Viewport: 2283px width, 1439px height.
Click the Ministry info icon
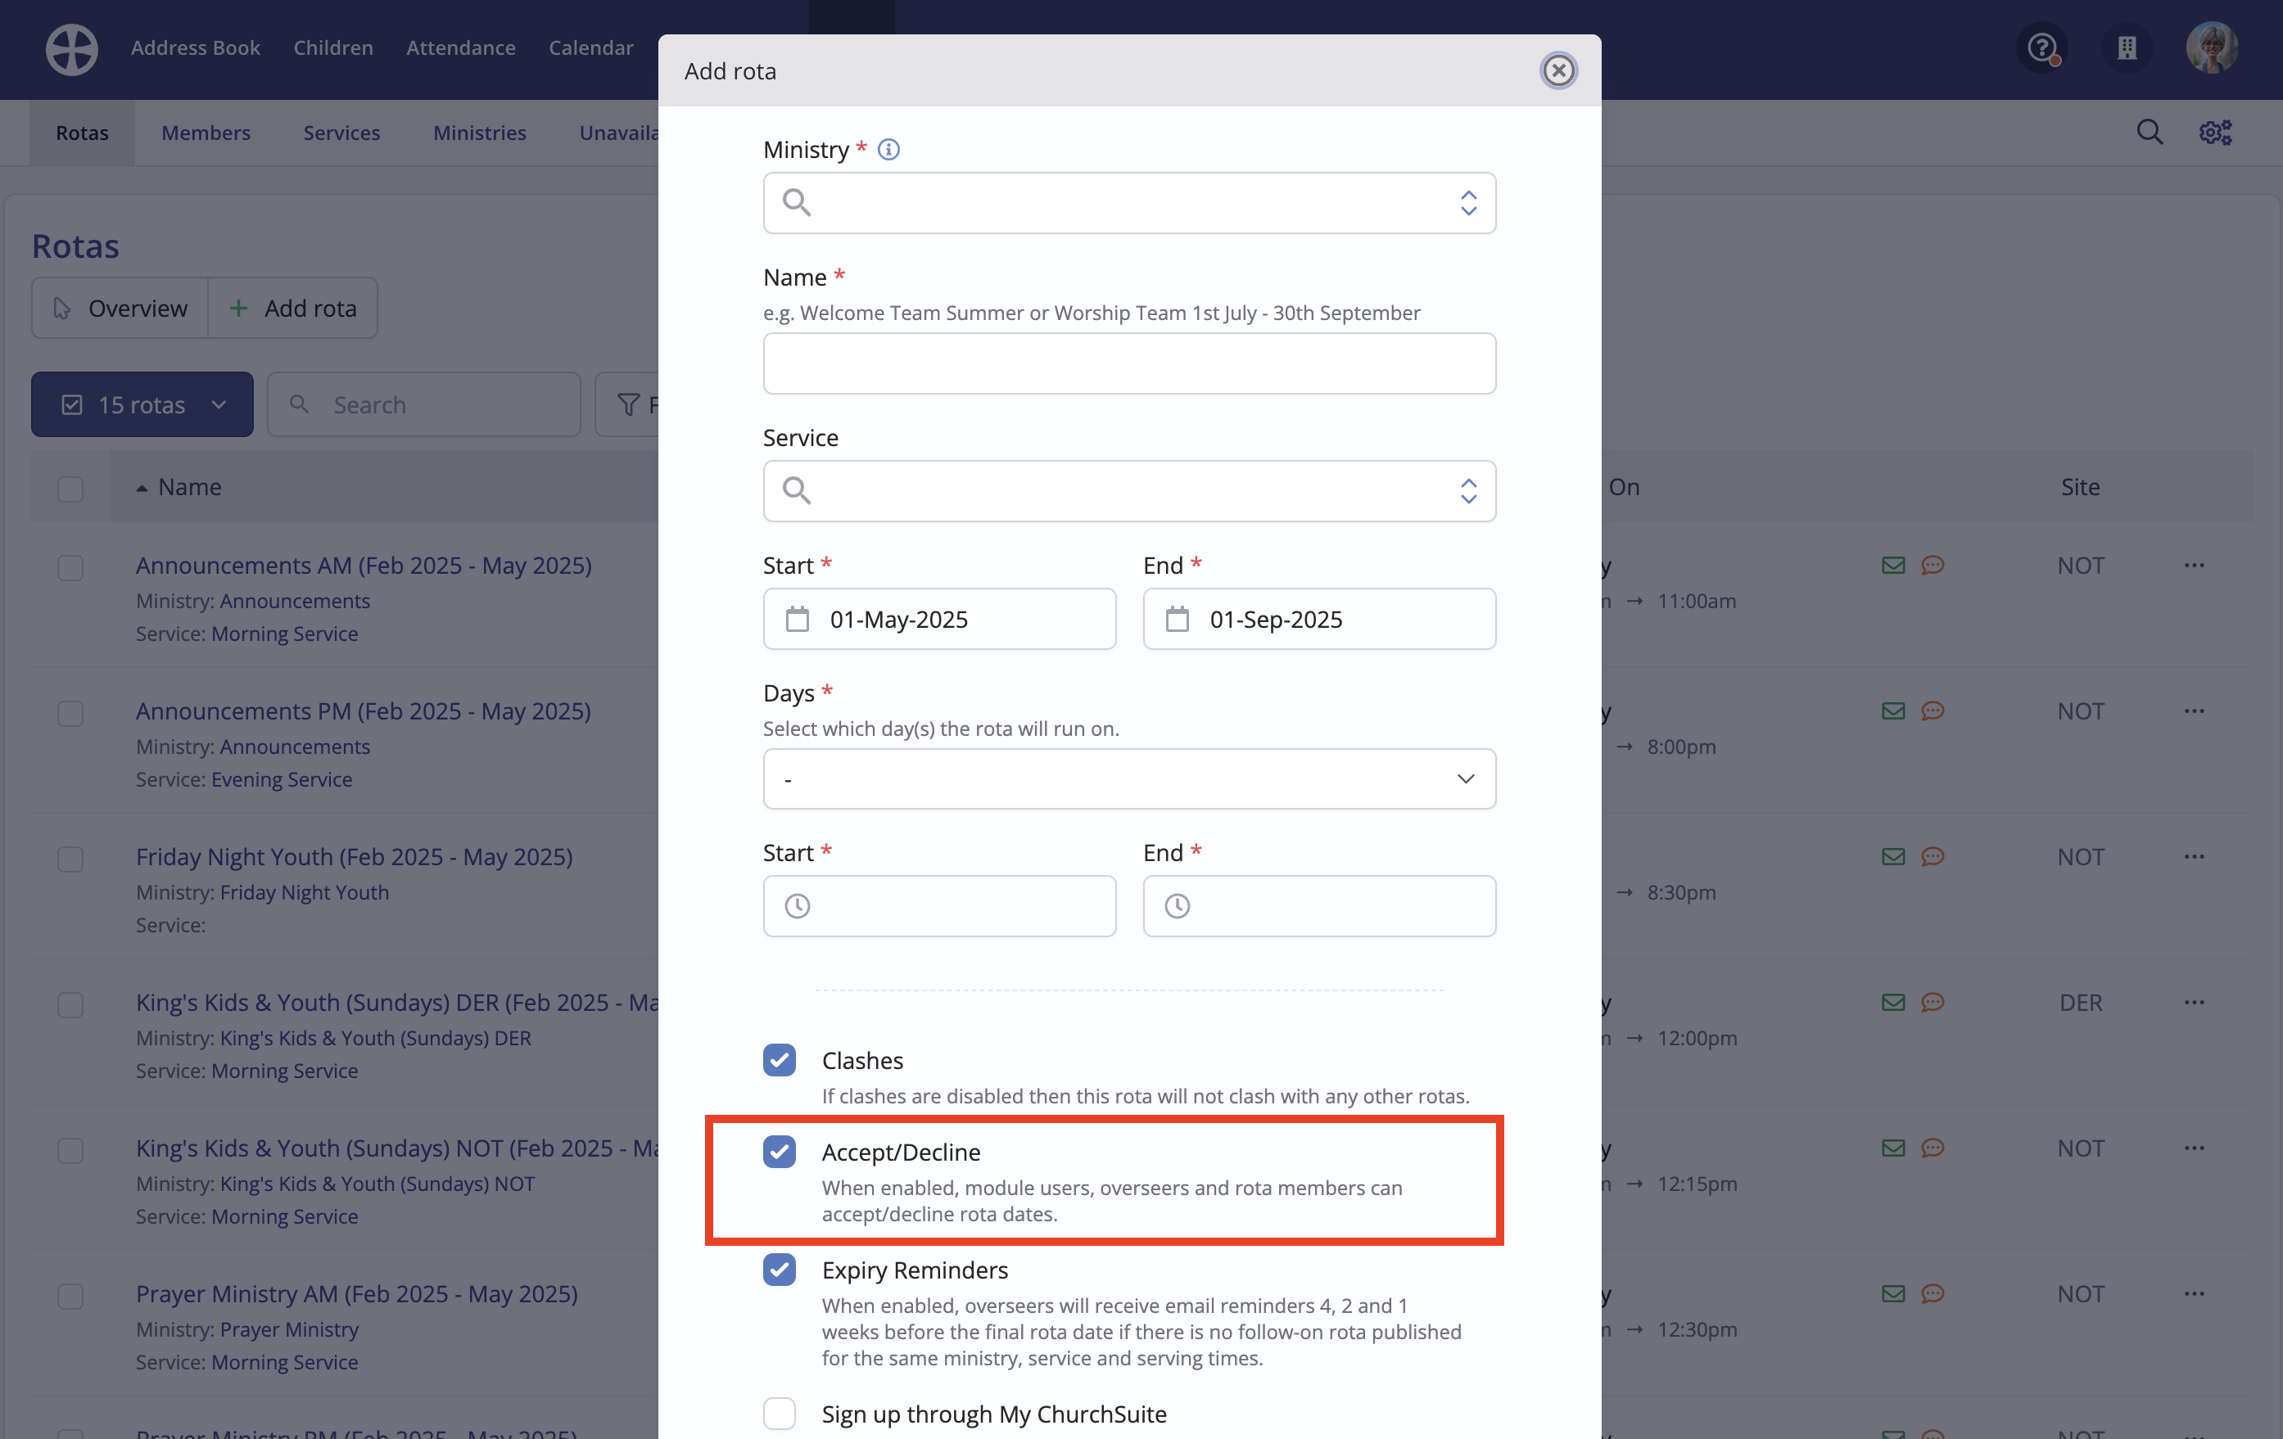[888, 150]
